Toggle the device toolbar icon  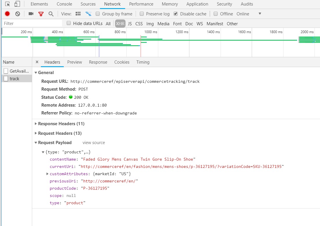coord(17,4)
